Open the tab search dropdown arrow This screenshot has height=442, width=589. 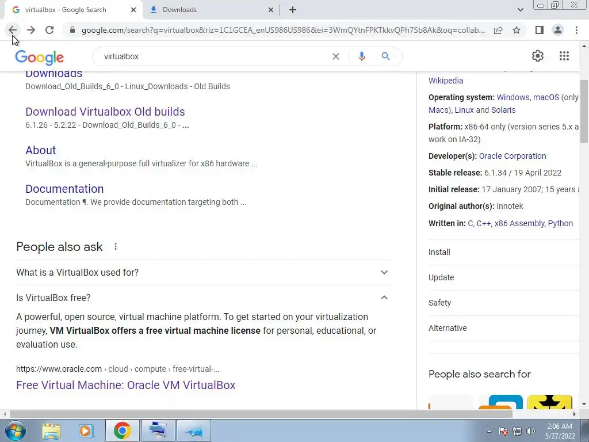coord(520,10)
